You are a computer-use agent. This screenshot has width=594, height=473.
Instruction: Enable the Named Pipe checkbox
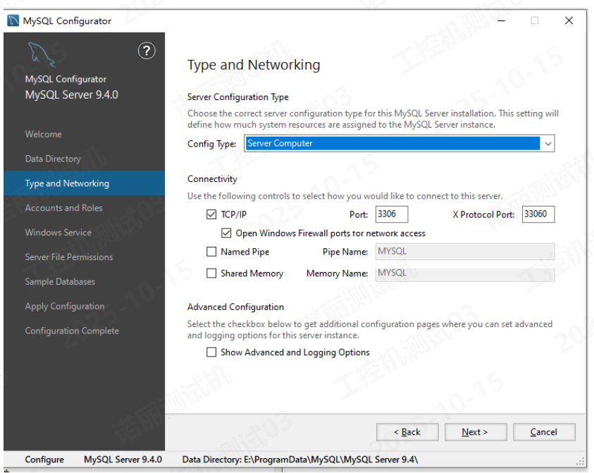pos(211,252)
